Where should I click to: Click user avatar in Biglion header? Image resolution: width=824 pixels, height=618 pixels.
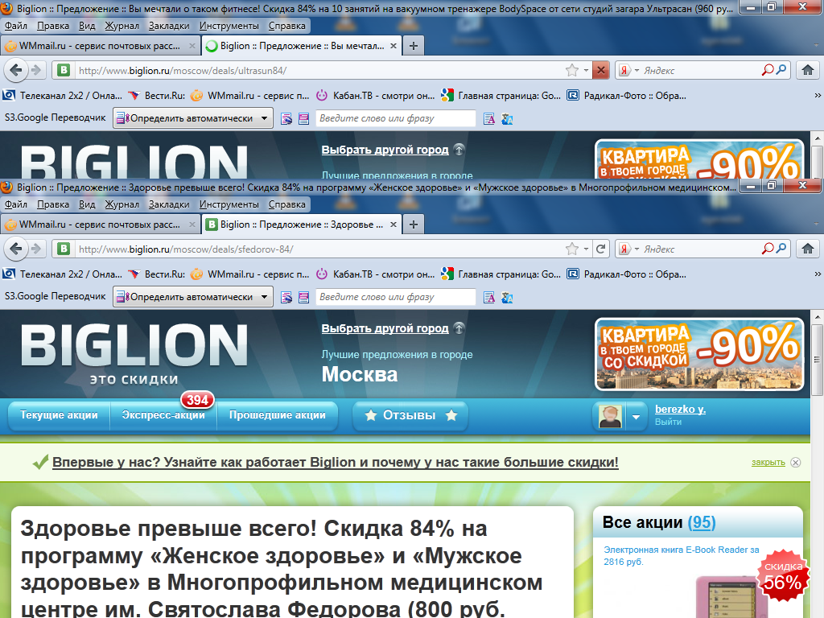tap(610, 417)
